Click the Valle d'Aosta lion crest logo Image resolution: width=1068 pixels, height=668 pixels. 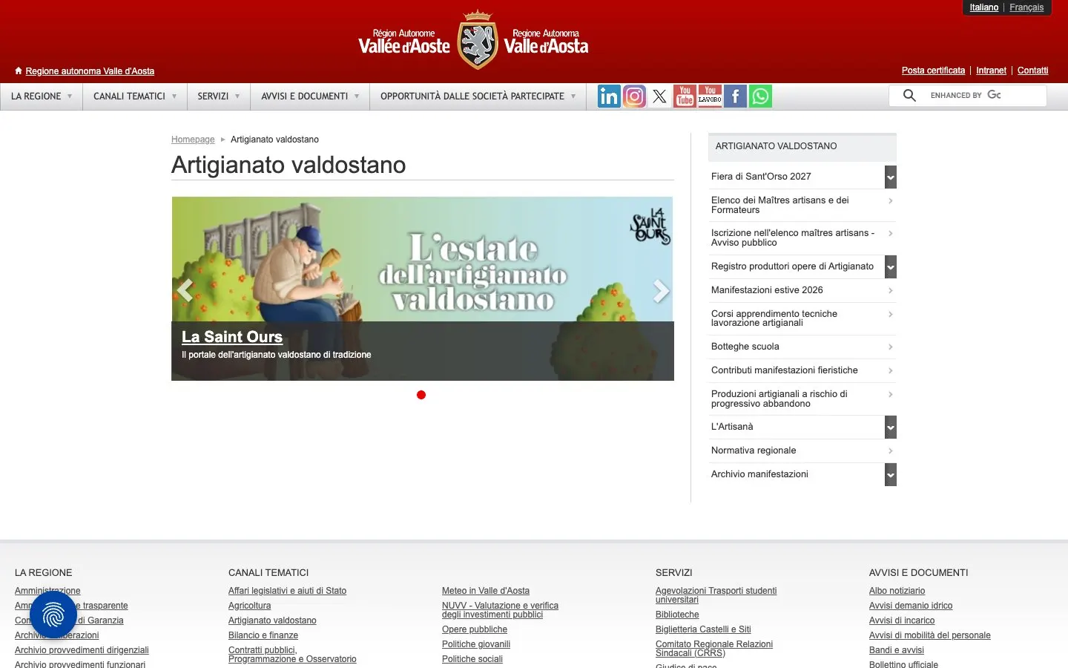coord(478,41)
